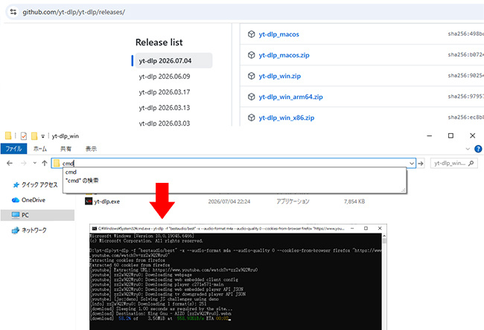Click the search magnifier icon
Screen dimensions: 484x330
471,164
